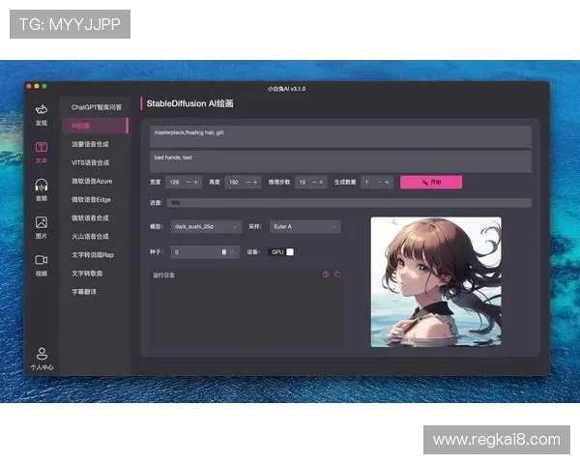Open 个人中心 personal center profile icon
The width and height of the screenshot is (580, 464).
coord(42,359)
